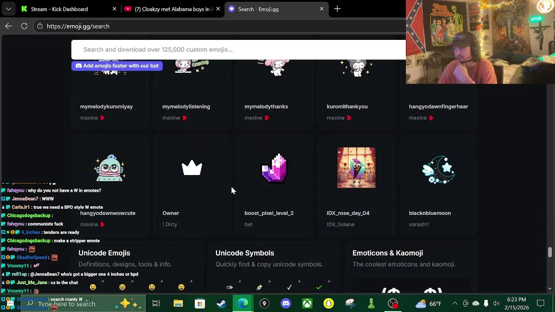This screenshot has height=312, width=555.
Task: Open author IDX_Solana profile
Action: (x=340, y=224)
